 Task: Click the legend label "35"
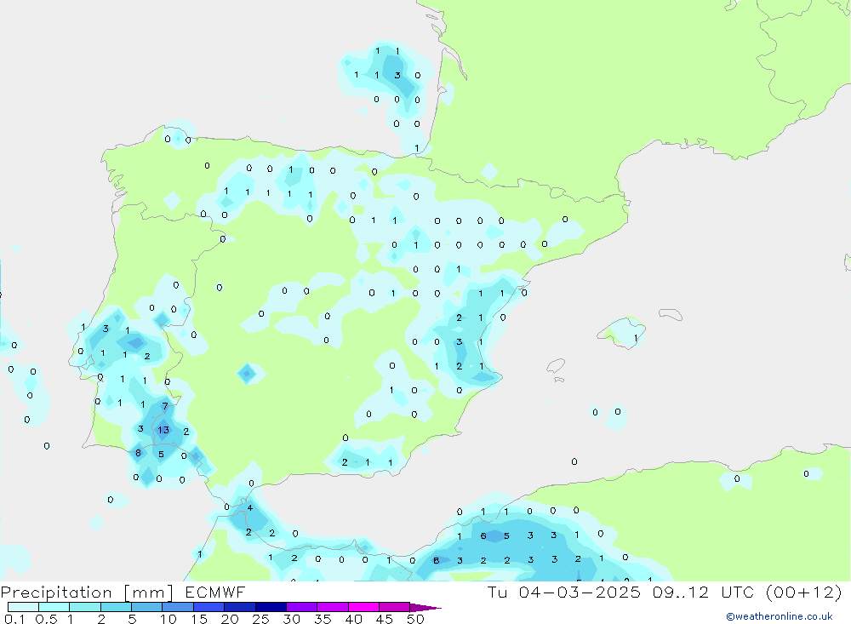(323, 619)
